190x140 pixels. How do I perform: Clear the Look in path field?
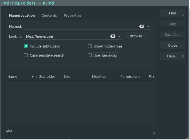pyautogui.click(x=112, y=36)
